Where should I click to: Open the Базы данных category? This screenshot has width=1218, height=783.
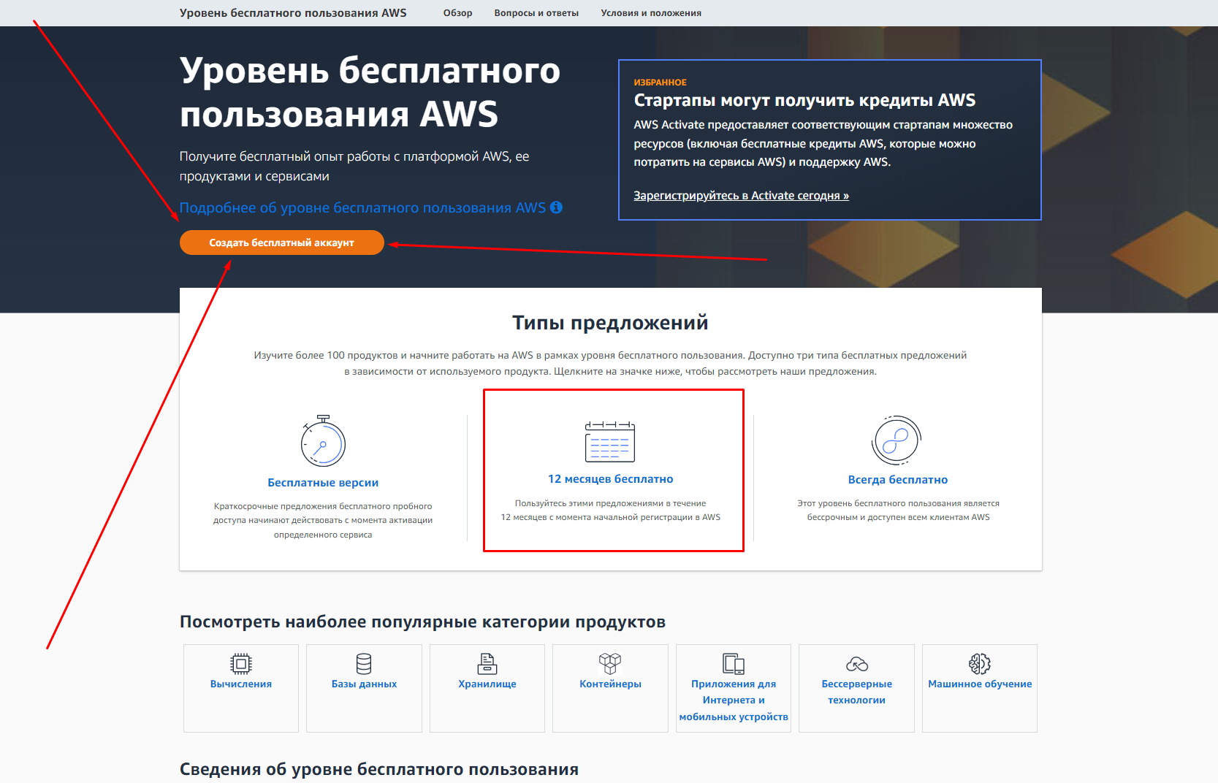click(x=364, y=688)
